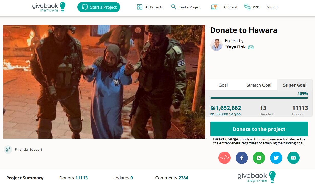The height and width of the screenshot is (184, 315).
Task: Open the Comments 2384 section
Action: pos(172,178)
